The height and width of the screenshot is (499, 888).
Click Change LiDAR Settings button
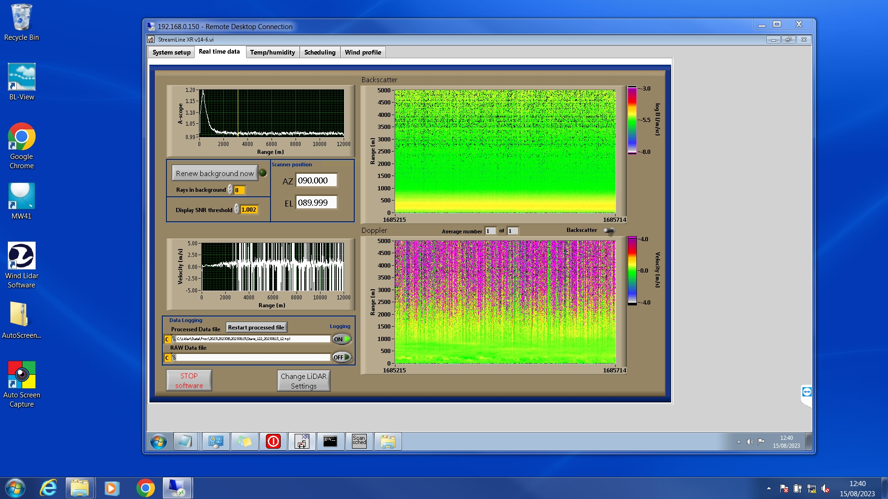coord(303,381)
